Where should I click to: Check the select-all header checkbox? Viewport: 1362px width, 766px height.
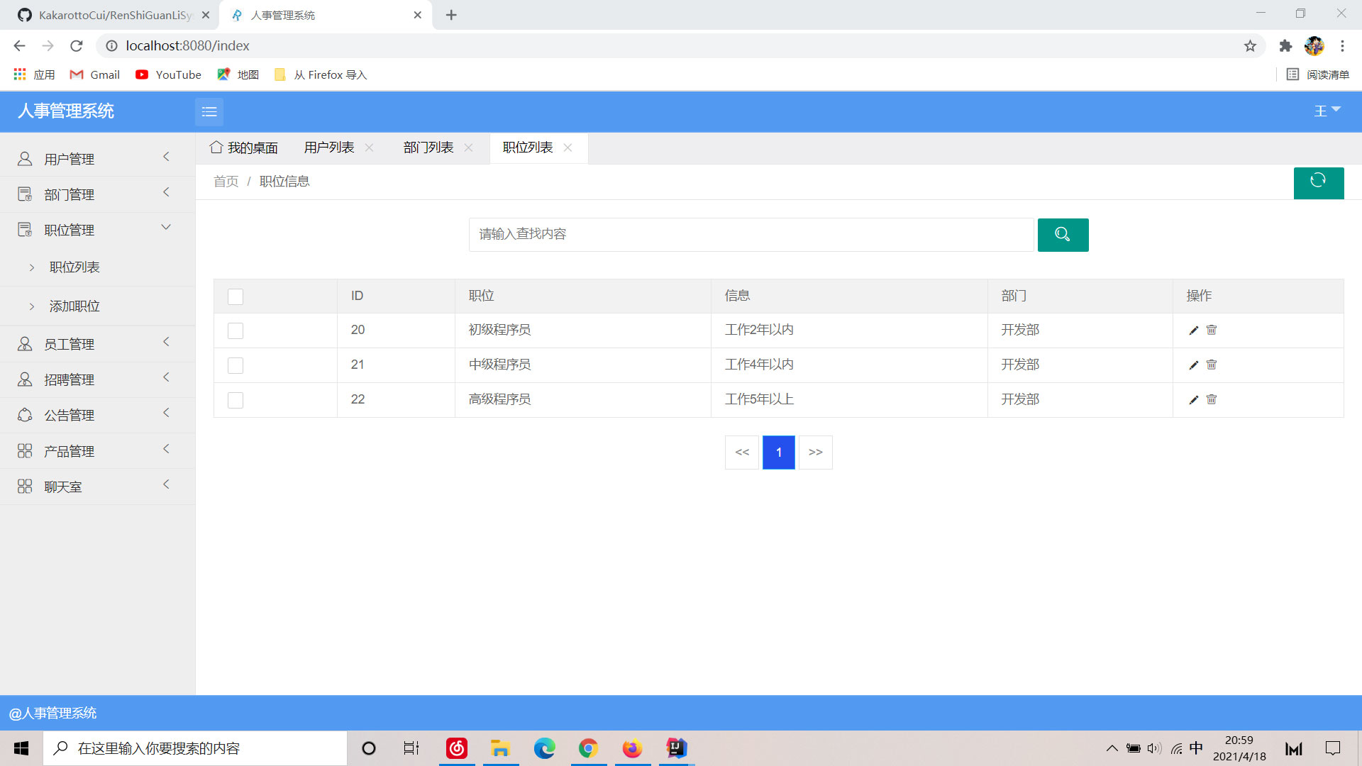236,296
